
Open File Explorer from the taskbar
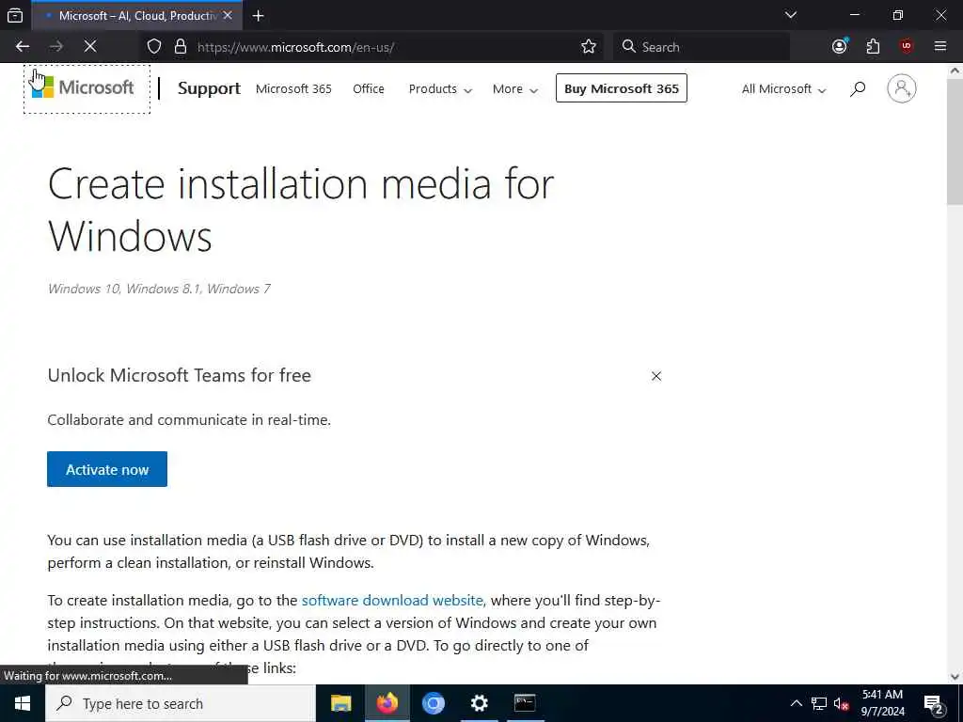pyautogui.click(x=340, y=703)
